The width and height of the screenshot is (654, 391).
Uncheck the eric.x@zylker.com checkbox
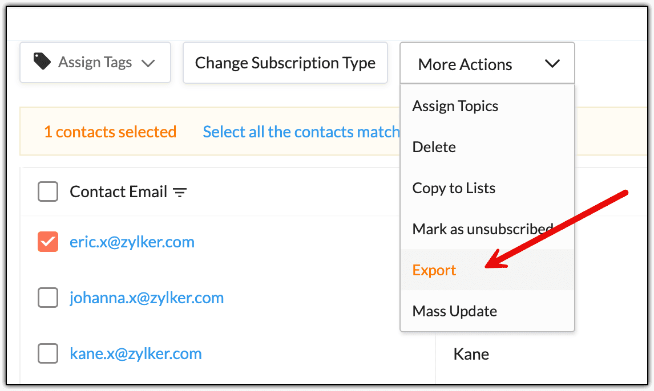[x=48, y=242]
